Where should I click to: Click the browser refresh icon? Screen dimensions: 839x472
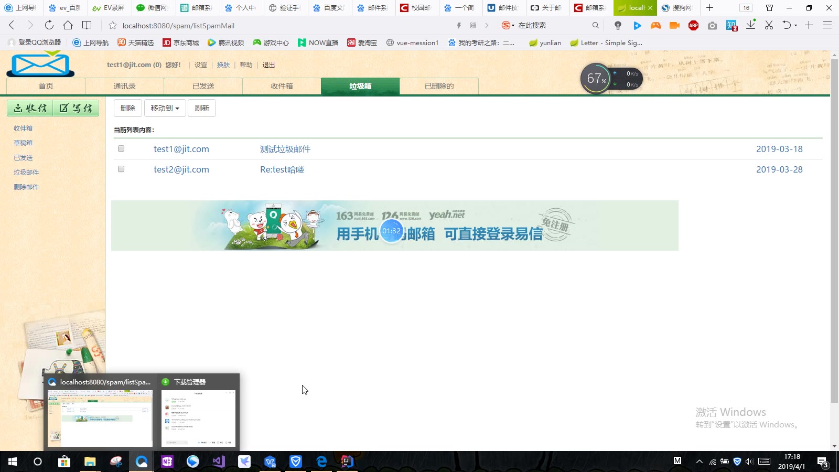point(49,25)
